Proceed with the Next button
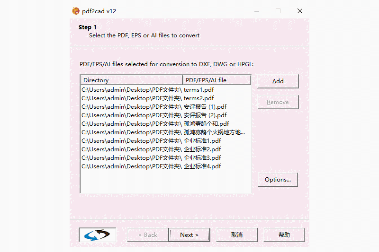This screenshot has height=252, width=379. coord(189,235)
